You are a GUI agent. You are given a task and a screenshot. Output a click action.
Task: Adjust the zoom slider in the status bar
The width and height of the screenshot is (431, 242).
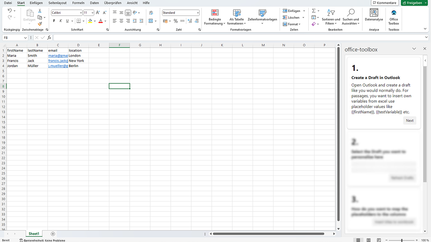point(402,240)
